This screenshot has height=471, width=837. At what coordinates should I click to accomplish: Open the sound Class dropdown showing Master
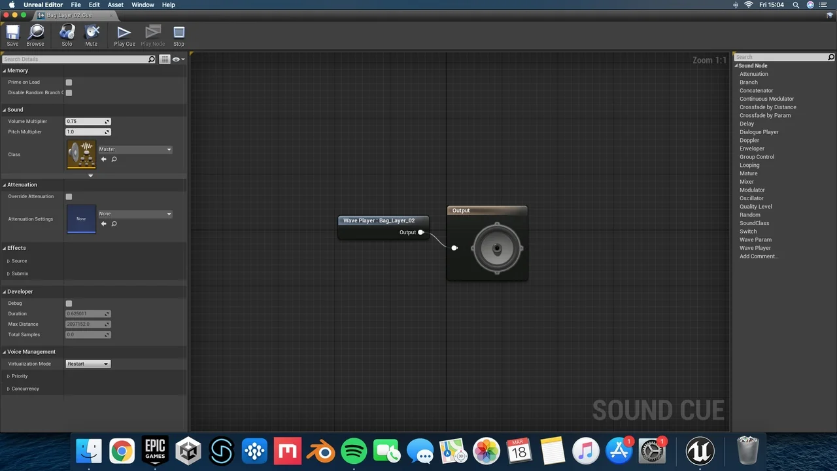[135, 149]
